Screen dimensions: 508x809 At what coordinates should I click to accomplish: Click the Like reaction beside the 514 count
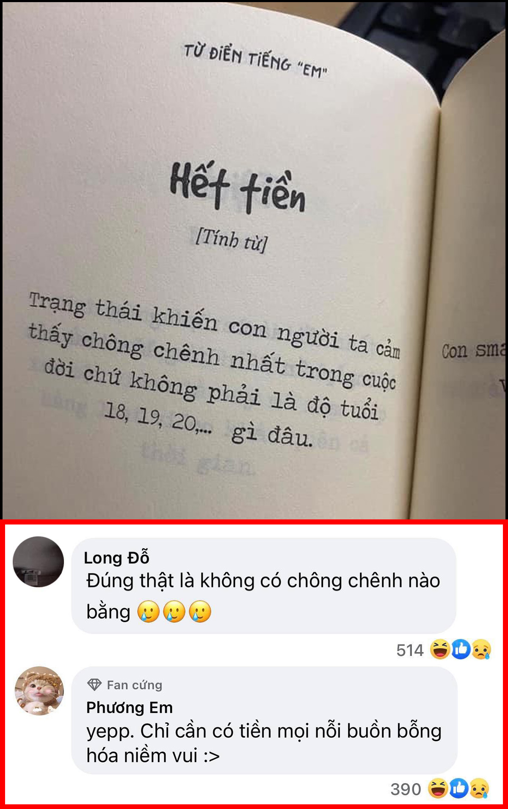tap(461, 649)
